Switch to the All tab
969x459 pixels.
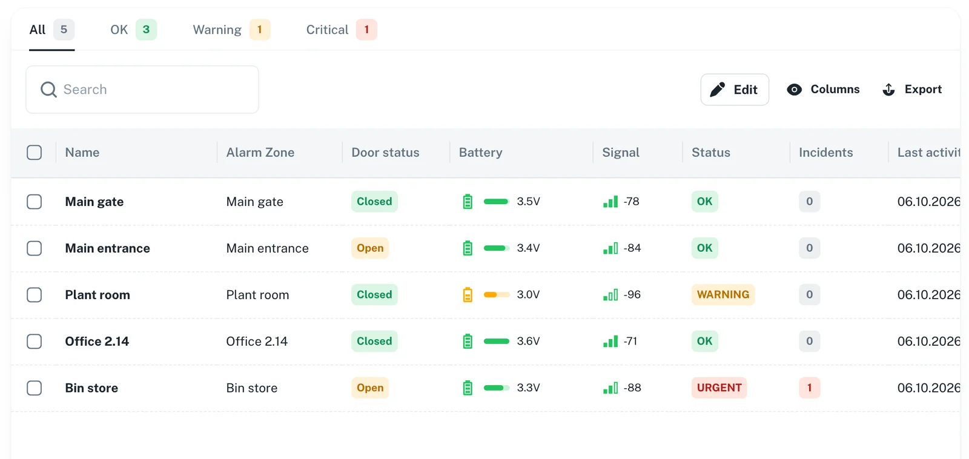(52, 30)
